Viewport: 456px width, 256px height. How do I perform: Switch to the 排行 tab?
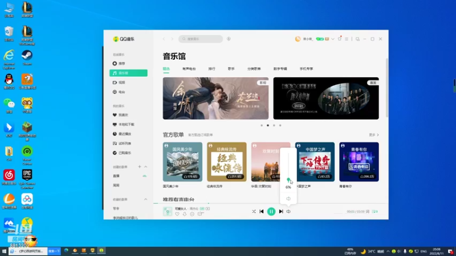(x=211, y=69)
